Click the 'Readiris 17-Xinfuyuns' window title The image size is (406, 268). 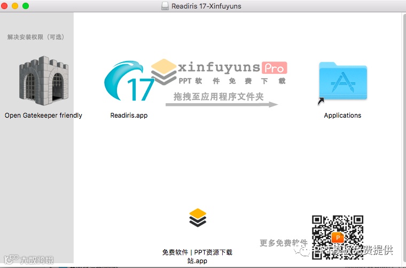[206, 6]
